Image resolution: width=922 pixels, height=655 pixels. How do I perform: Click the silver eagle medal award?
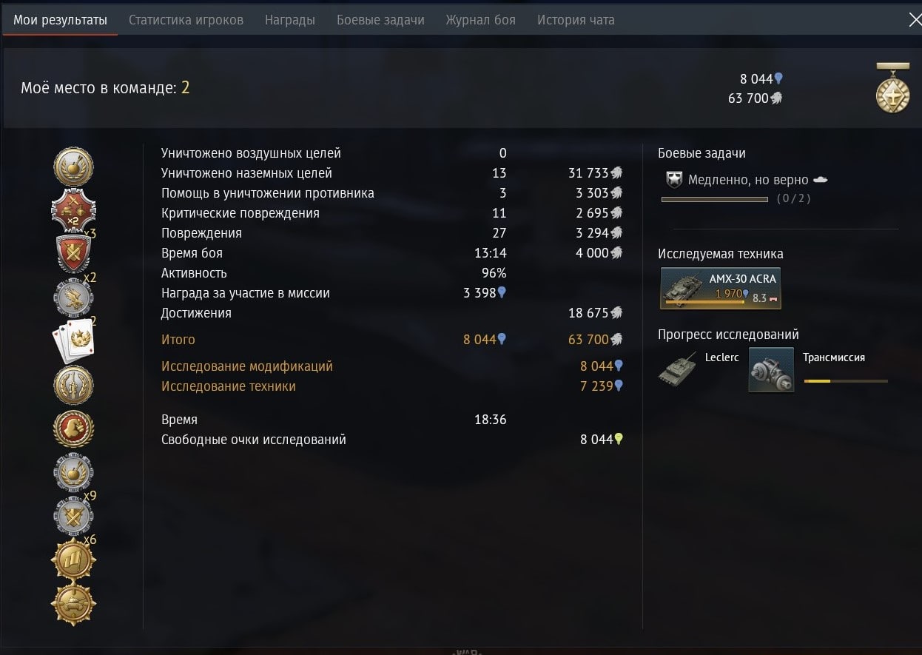73,299
